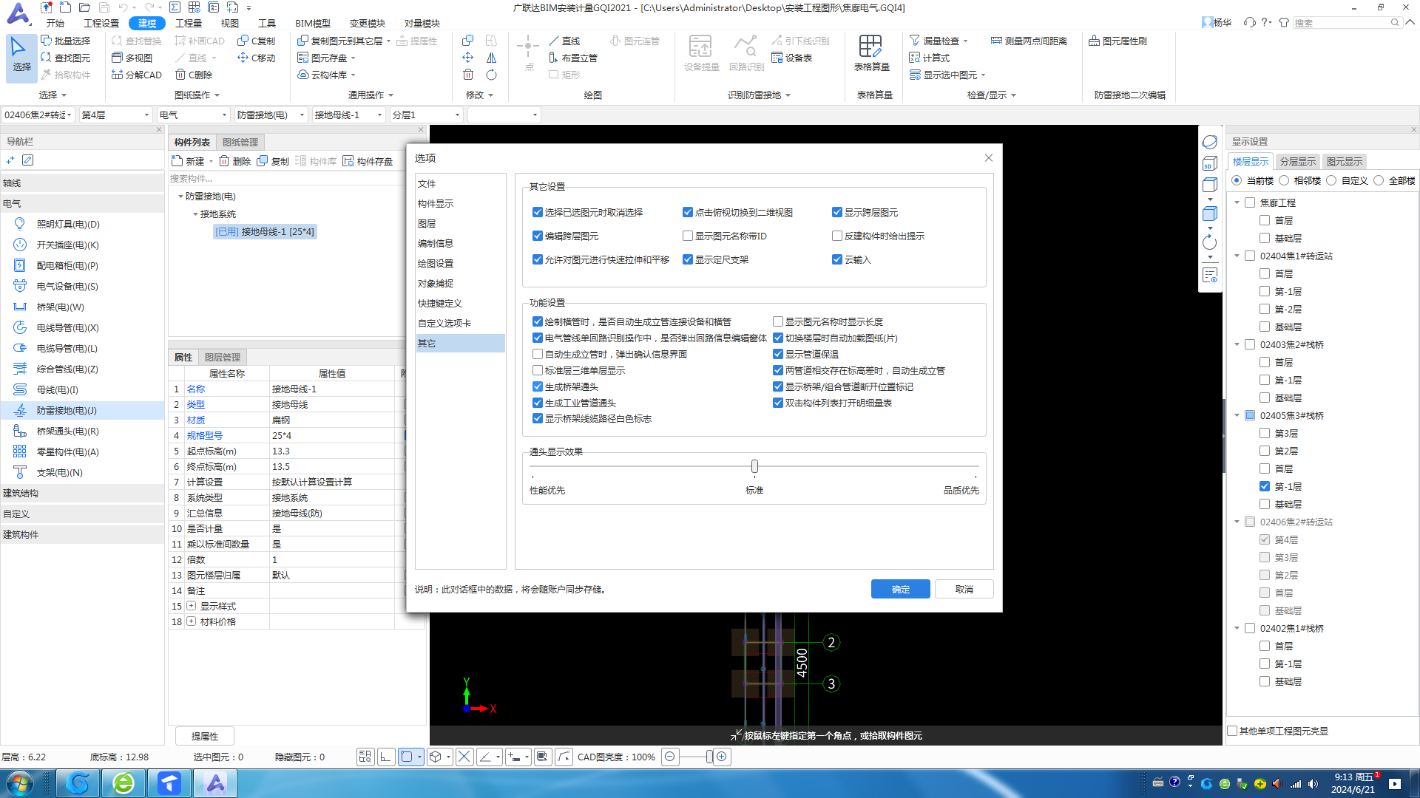Screen dimensions: 1420x798
Task: Click the 提属性 button
Action: pyautogui.click(x=205, y=736)
